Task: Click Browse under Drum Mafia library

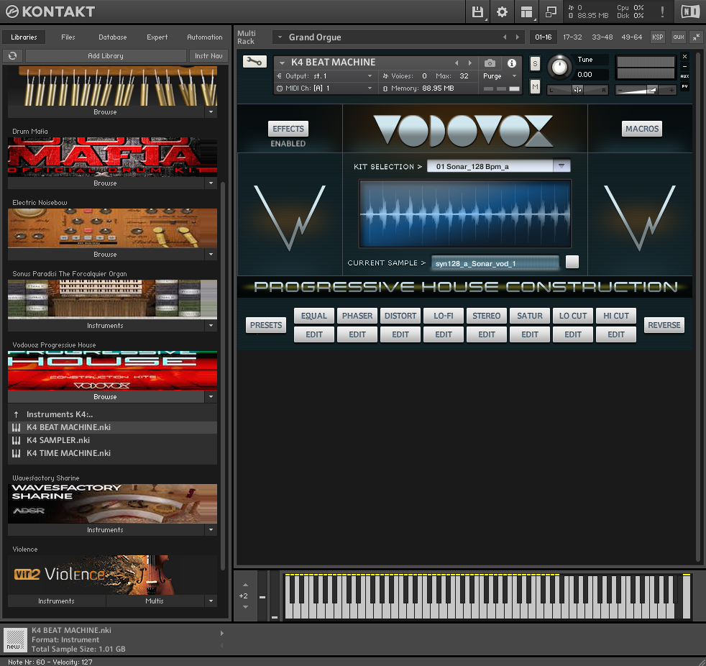Action: pos(106,183)
